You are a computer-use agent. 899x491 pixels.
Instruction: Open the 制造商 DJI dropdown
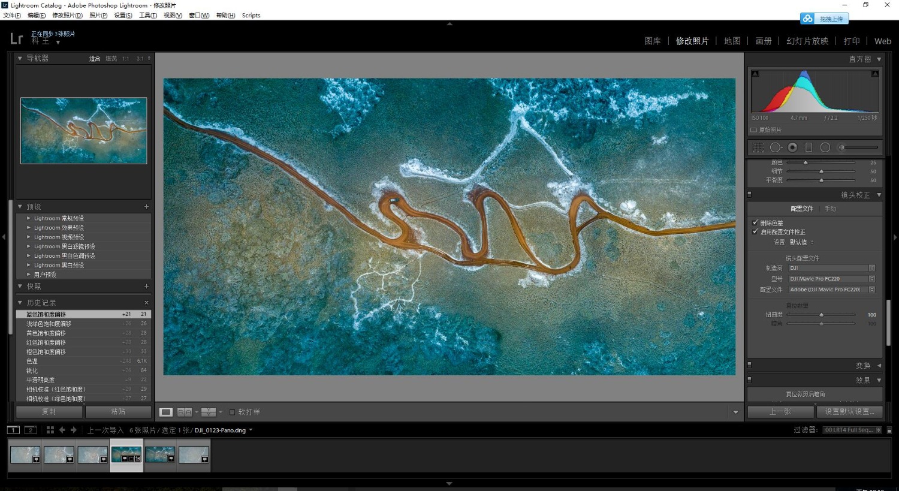[832, 268]
